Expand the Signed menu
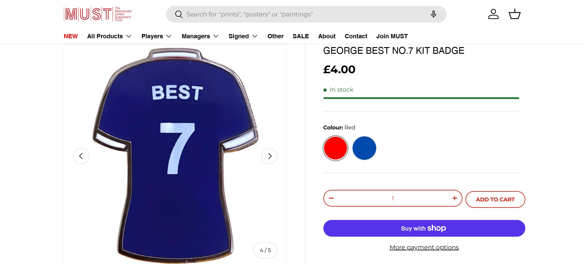 tap(243, 36)
